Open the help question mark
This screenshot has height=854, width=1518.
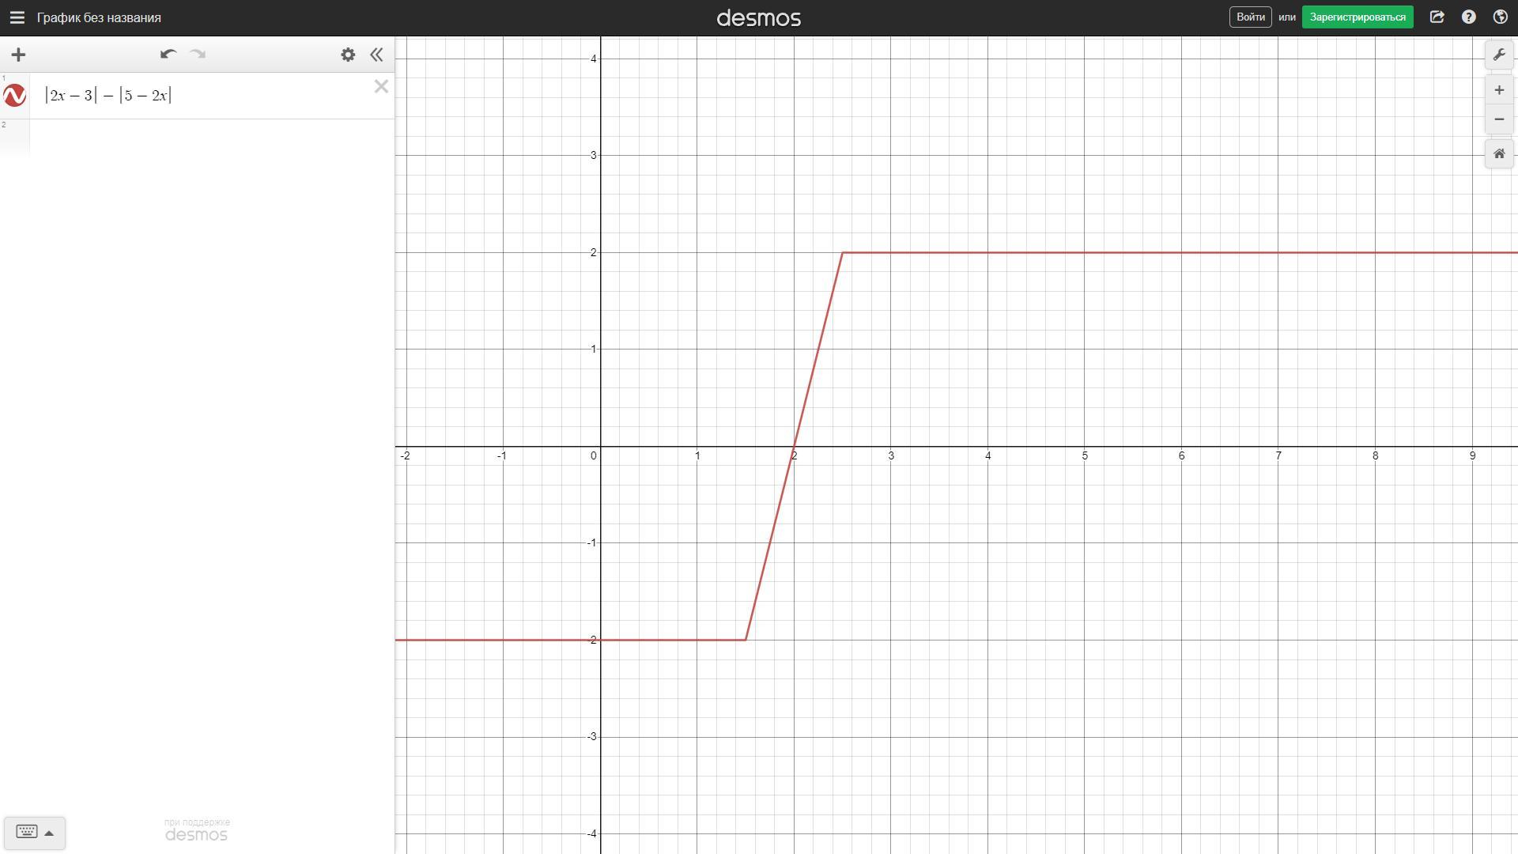pos(1468,17)
